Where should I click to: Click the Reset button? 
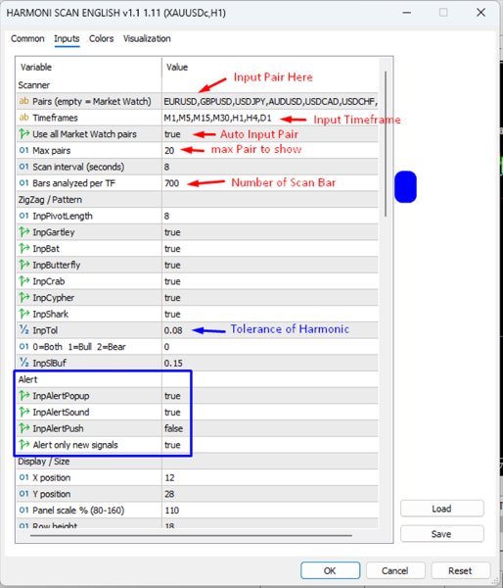460,570
